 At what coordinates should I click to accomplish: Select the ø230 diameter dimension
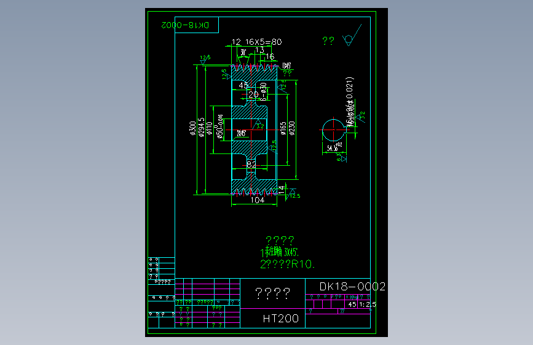point(291,128)
